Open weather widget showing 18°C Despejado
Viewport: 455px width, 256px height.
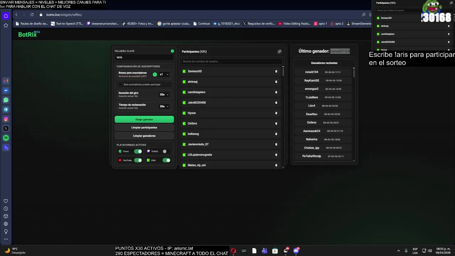click(15, 251)
